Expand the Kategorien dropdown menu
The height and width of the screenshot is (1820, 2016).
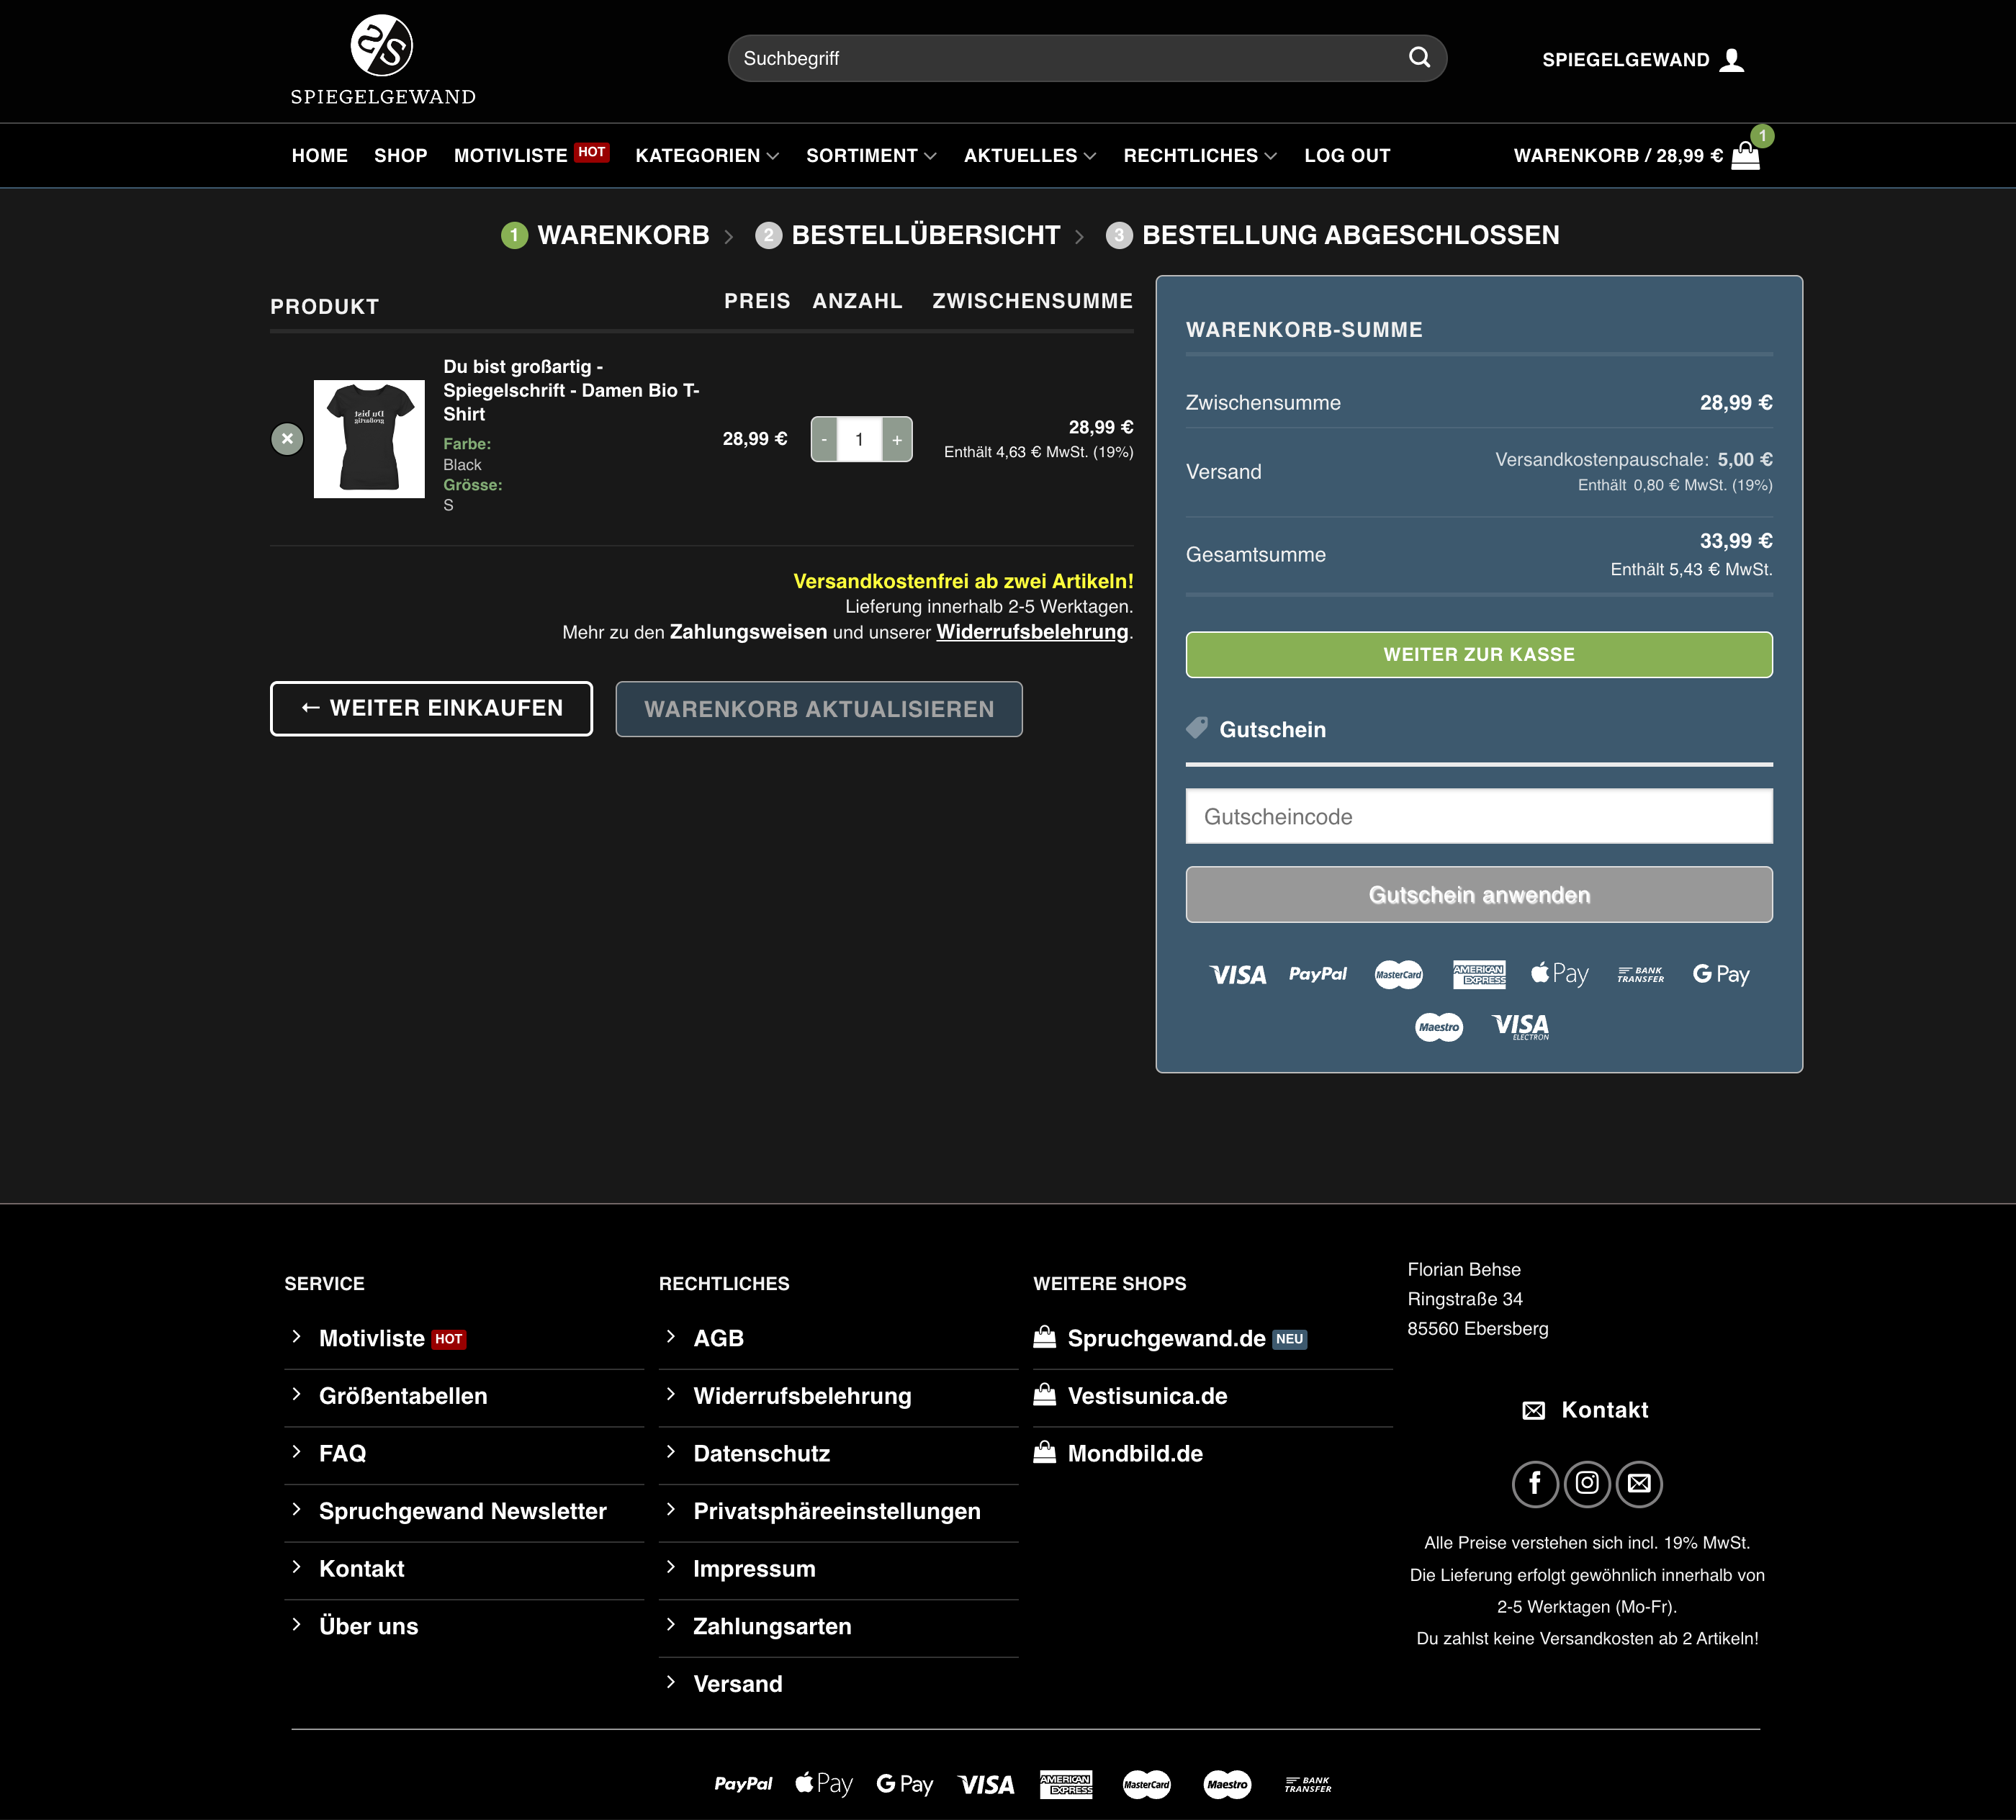(x=706, y=156)
